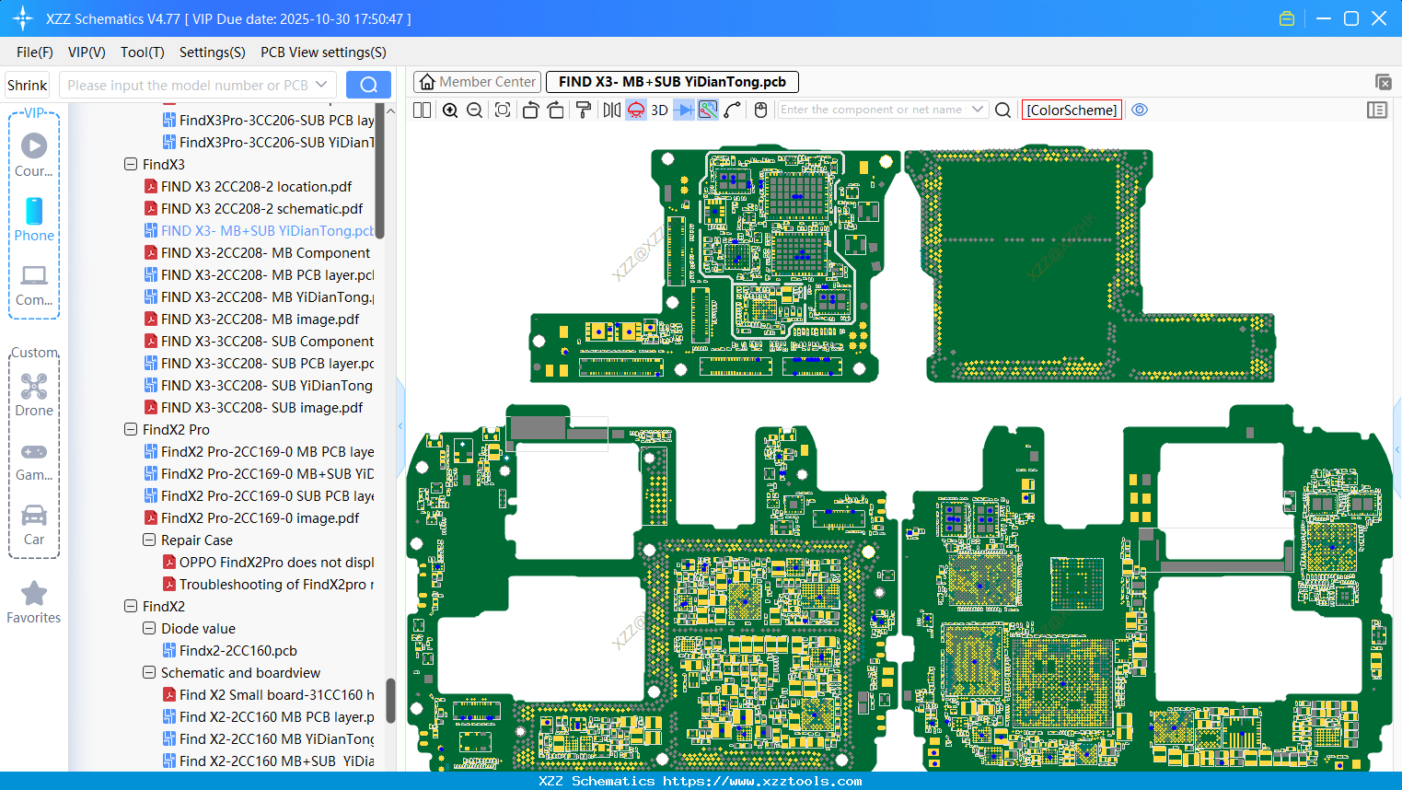This screenshot has height=790, width=1402.
Task: Rotate the board clockwise
Action: tap(556, 110)
